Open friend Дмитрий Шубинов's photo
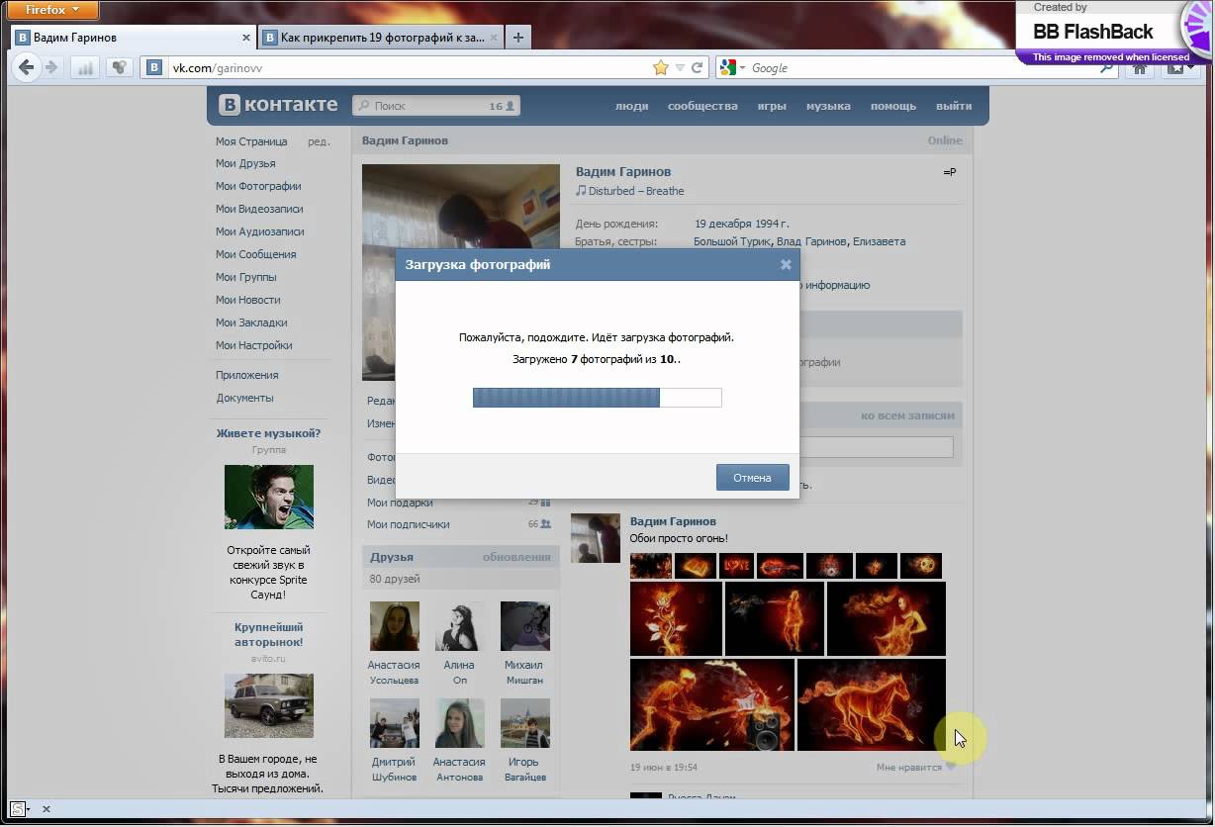Screen dimensions: 1215x827 394,723
